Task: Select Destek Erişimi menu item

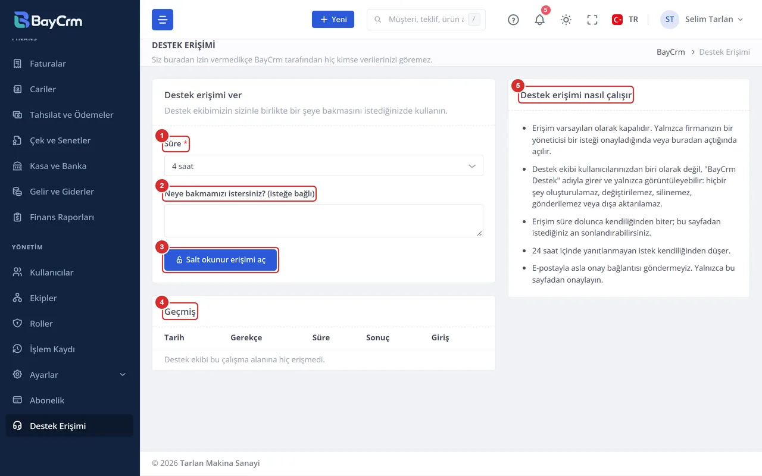Action: pyautogui.click(x=70, y=426)
